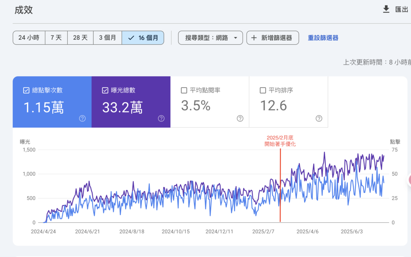Click the 重設篩選器 link
Viewport: 411px width, 257px height.
323,38
